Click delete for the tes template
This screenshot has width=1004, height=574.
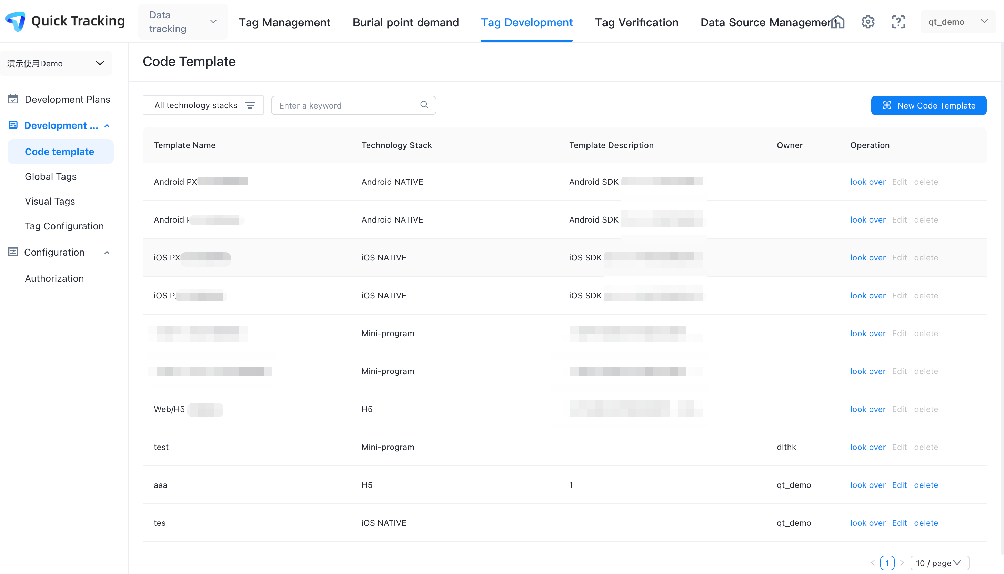pos(926,523)
